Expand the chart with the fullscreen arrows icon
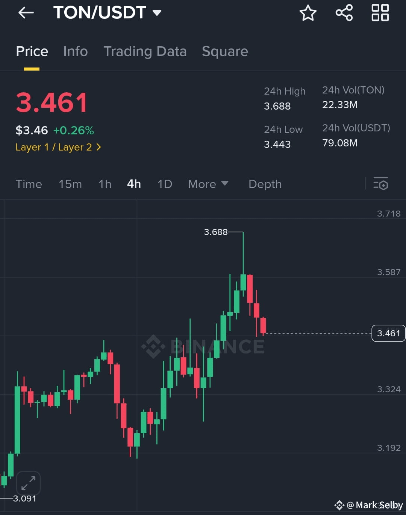Image resolution: width=406 pixels, height=515 pixels. (x=28, y=483)
